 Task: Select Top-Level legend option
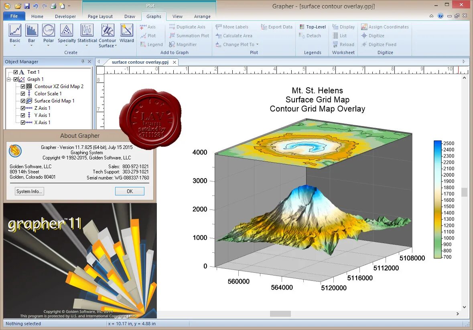[x=312, y=27]
